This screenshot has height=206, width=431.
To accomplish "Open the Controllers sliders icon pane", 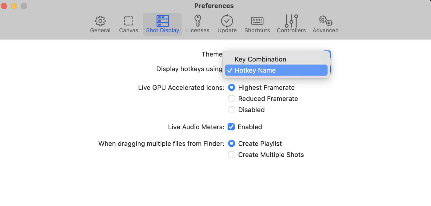I will point(291,25).
